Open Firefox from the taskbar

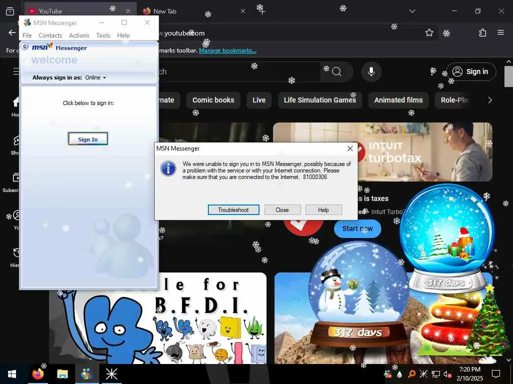pos(38,374)
